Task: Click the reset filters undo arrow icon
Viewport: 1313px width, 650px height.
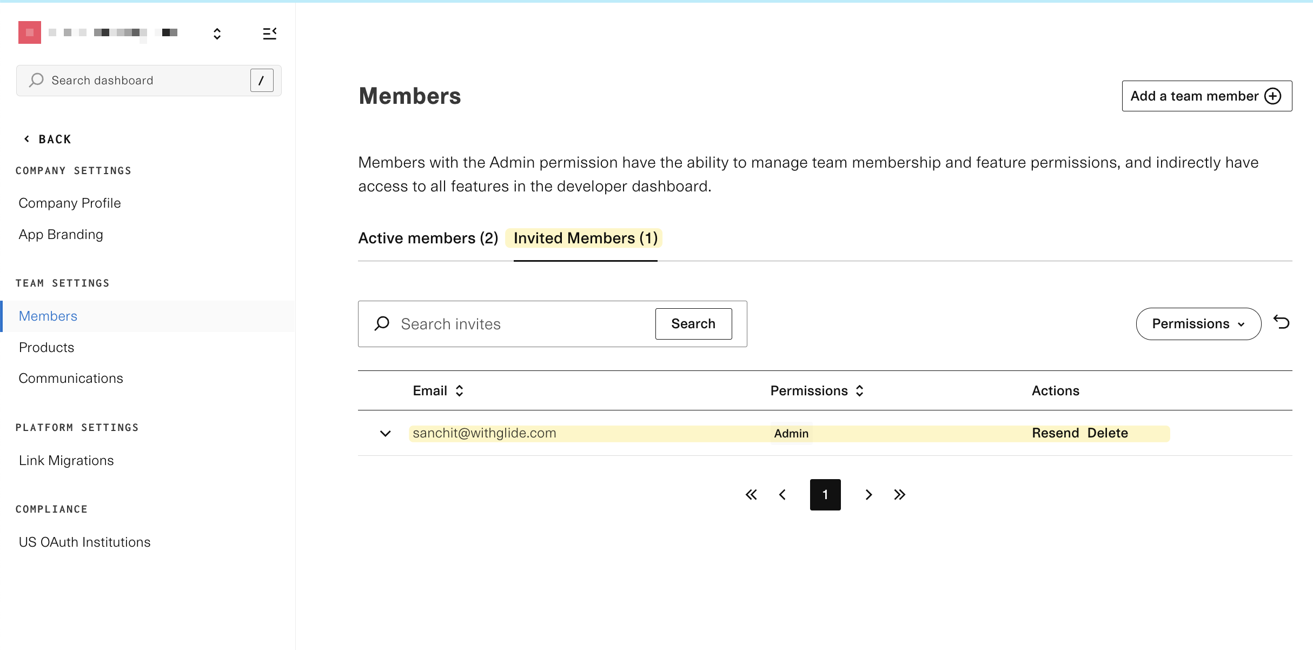Action: tap(1281, 323)
